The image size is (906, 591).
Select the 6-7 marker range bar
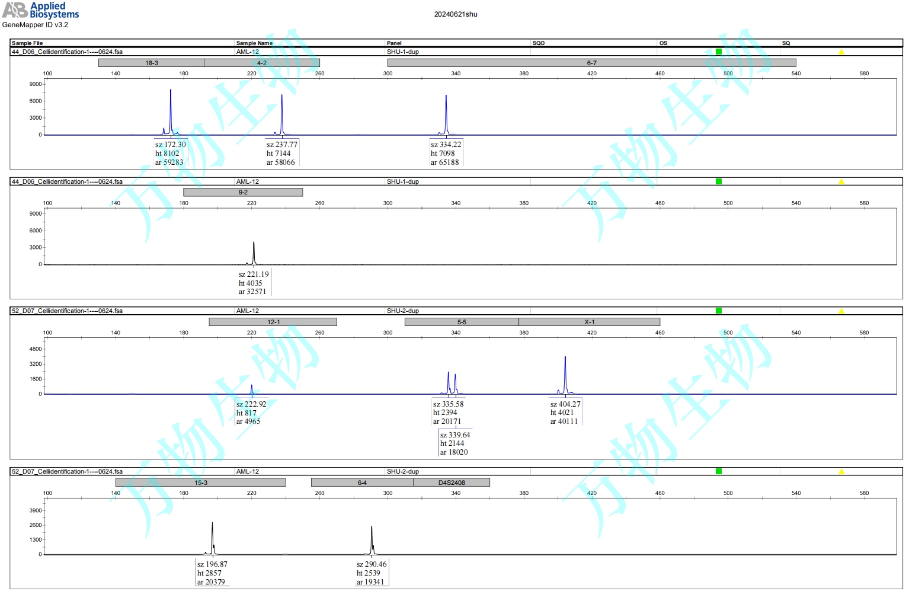[591, 63]
